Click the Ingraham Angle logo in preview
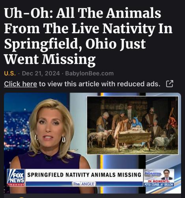 tap(153, 173)
